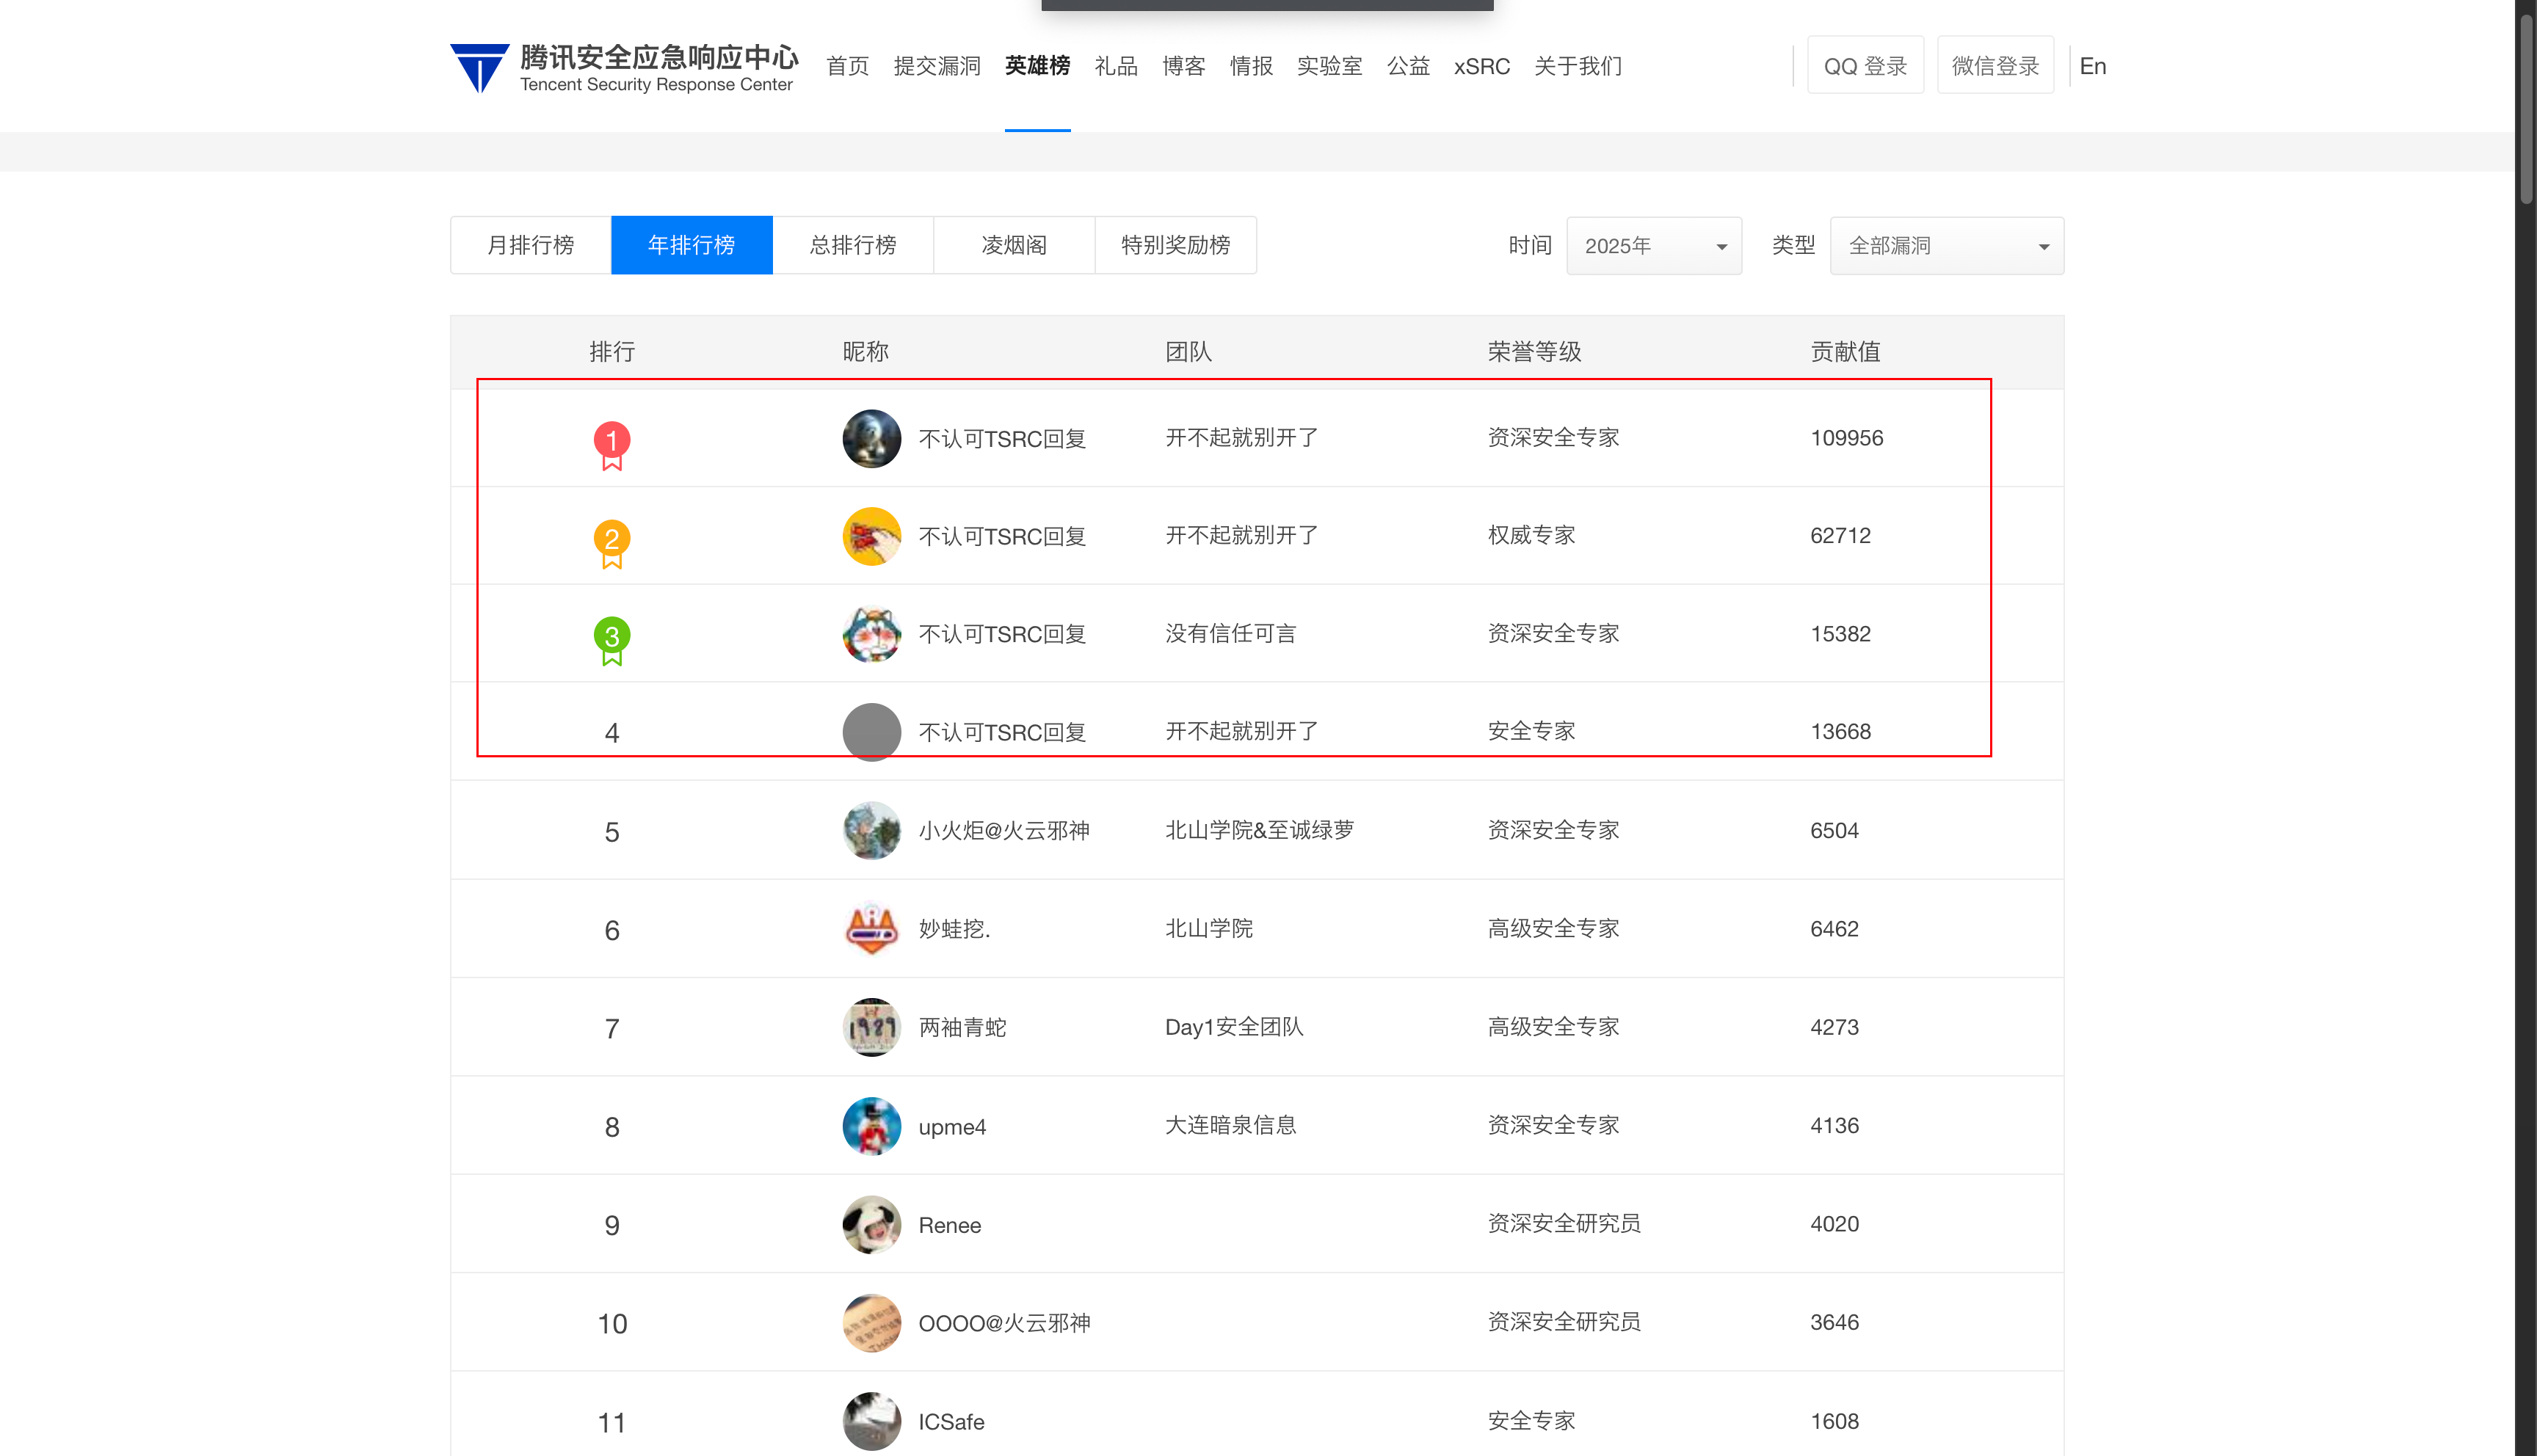The image size is (2537, 1456).
Task: Switch language with the En link
Action: click(x=2092, y=66)
